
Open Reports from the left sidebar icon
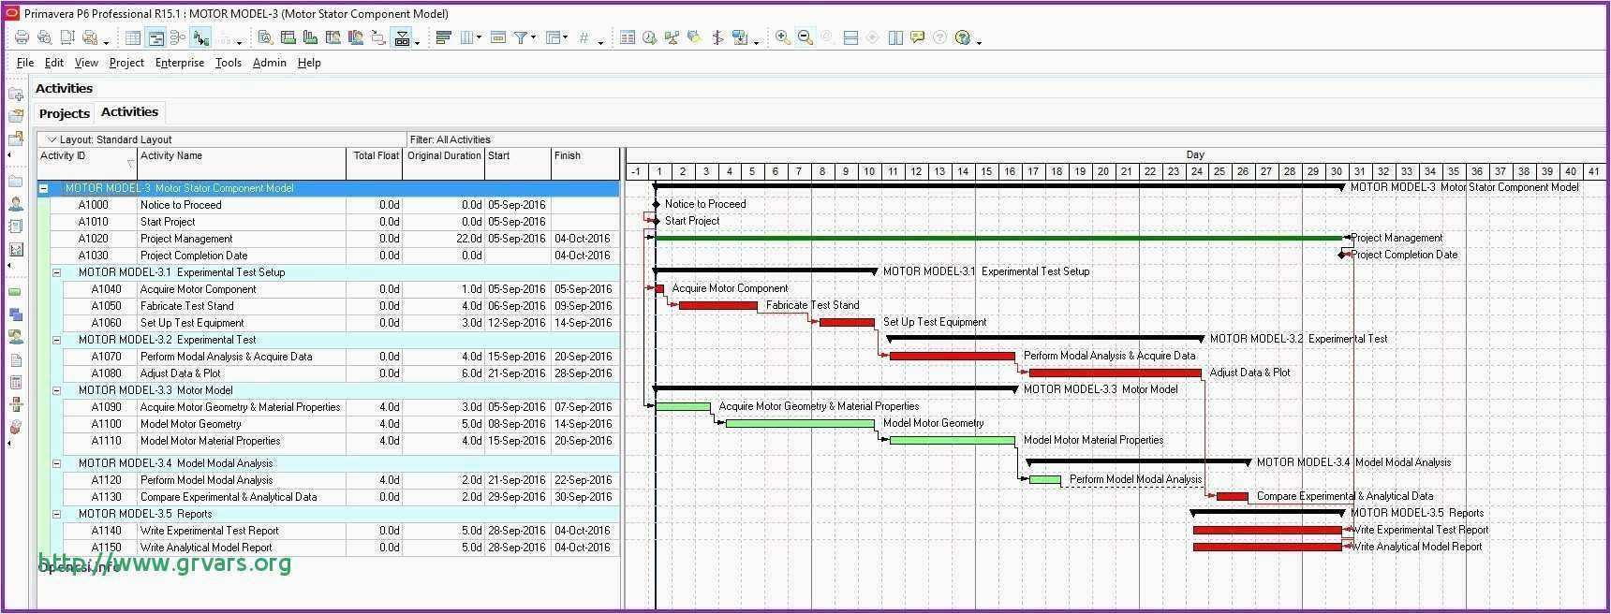[x=16, y=226]
